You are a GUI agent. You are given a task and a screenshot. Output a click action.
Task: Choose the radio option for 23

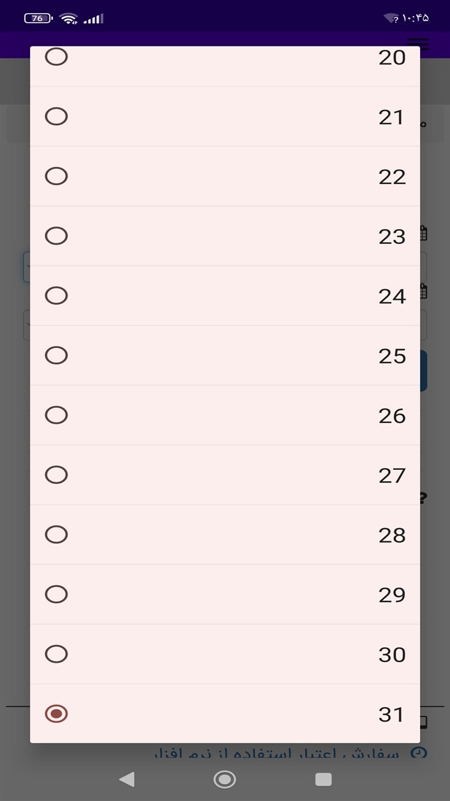[56, 236]
